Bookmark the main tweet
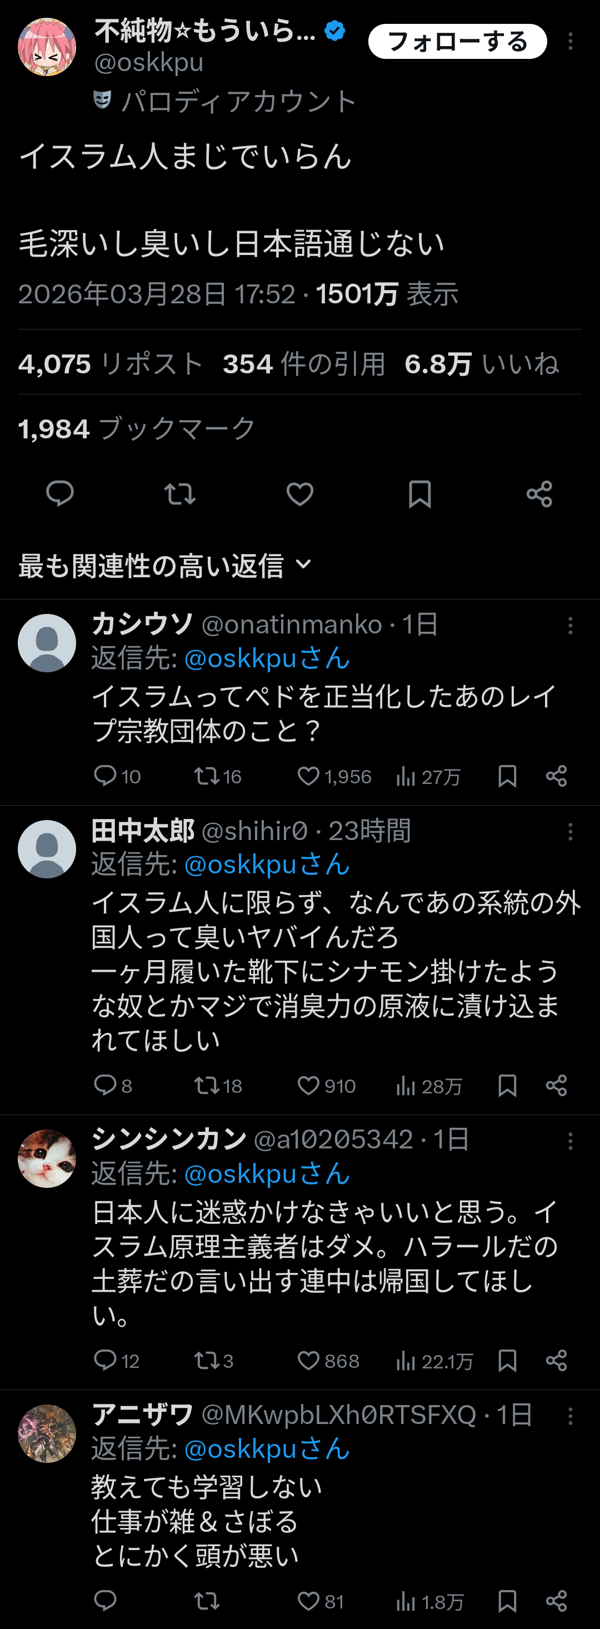Image resolution: width=600 pixels, height=1629 pixels. click(x=420, y=495)
